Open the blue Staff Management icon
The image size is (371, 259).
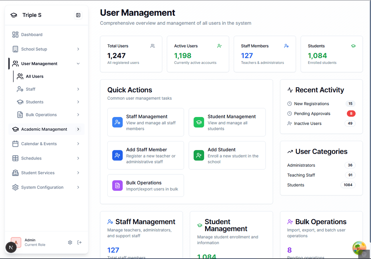pyautogui.click(x=117, y=122)
